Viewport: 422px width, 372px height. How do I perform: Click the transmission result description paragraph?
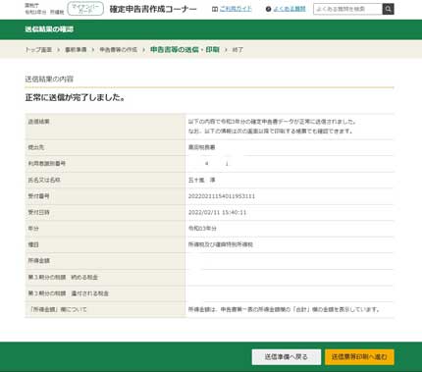272,127
